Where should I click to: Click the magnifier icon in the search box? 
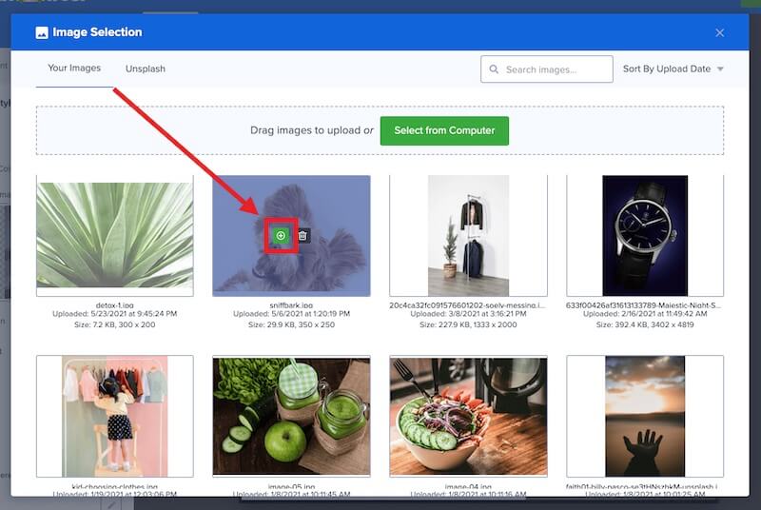494,69
